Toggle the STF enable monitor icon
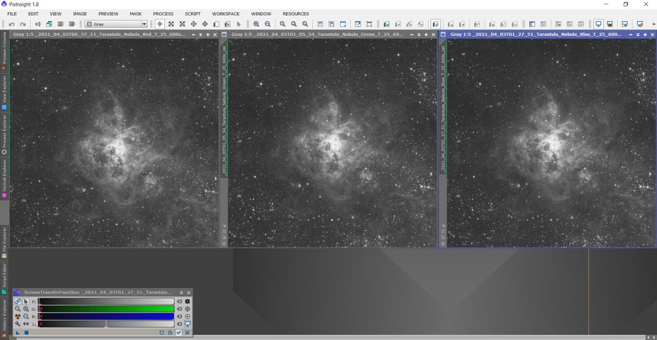This screenshot has width=657, height=340. [187, 324]
